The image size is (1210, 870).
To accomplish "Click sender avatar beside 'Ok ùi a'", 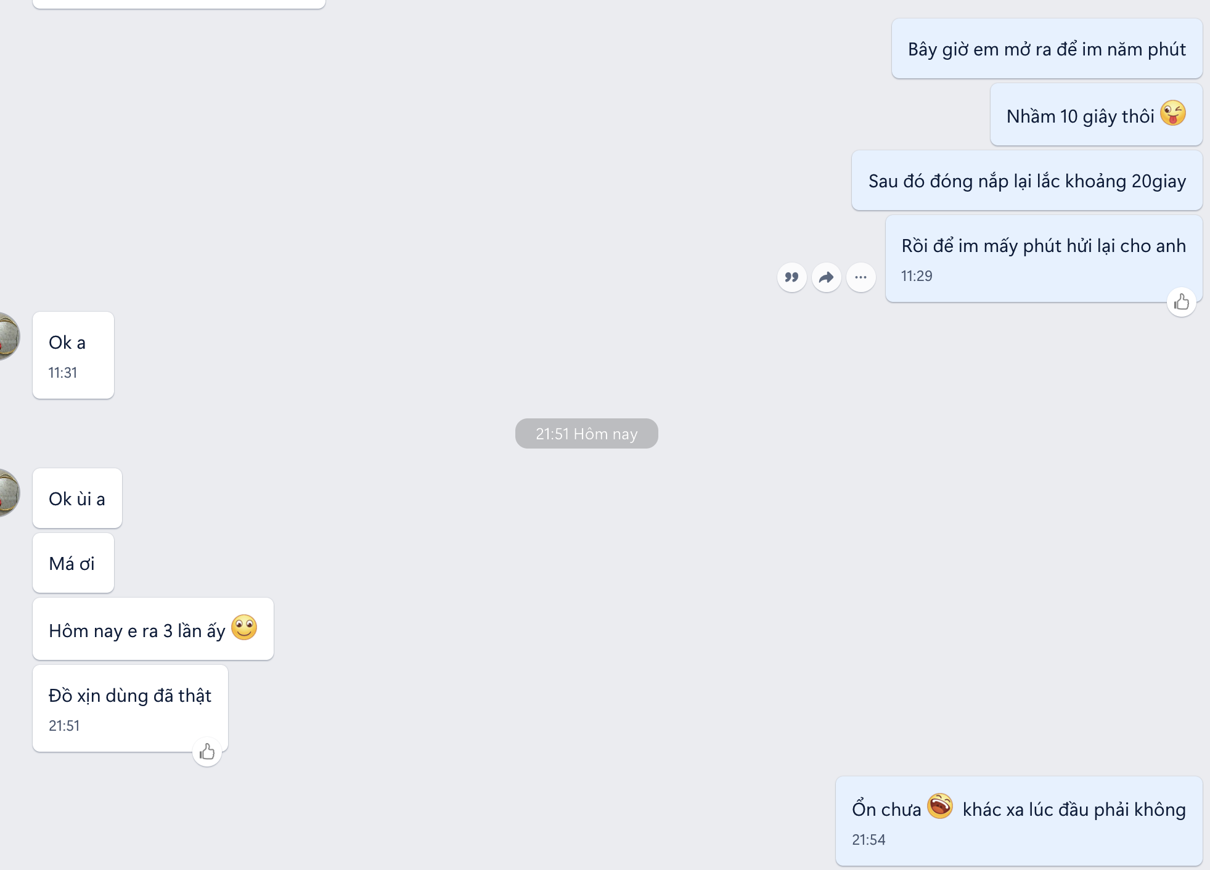I will click(7, 492).
